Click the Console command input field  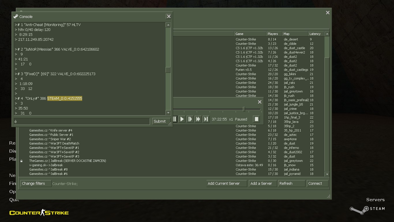click(82, 121)
